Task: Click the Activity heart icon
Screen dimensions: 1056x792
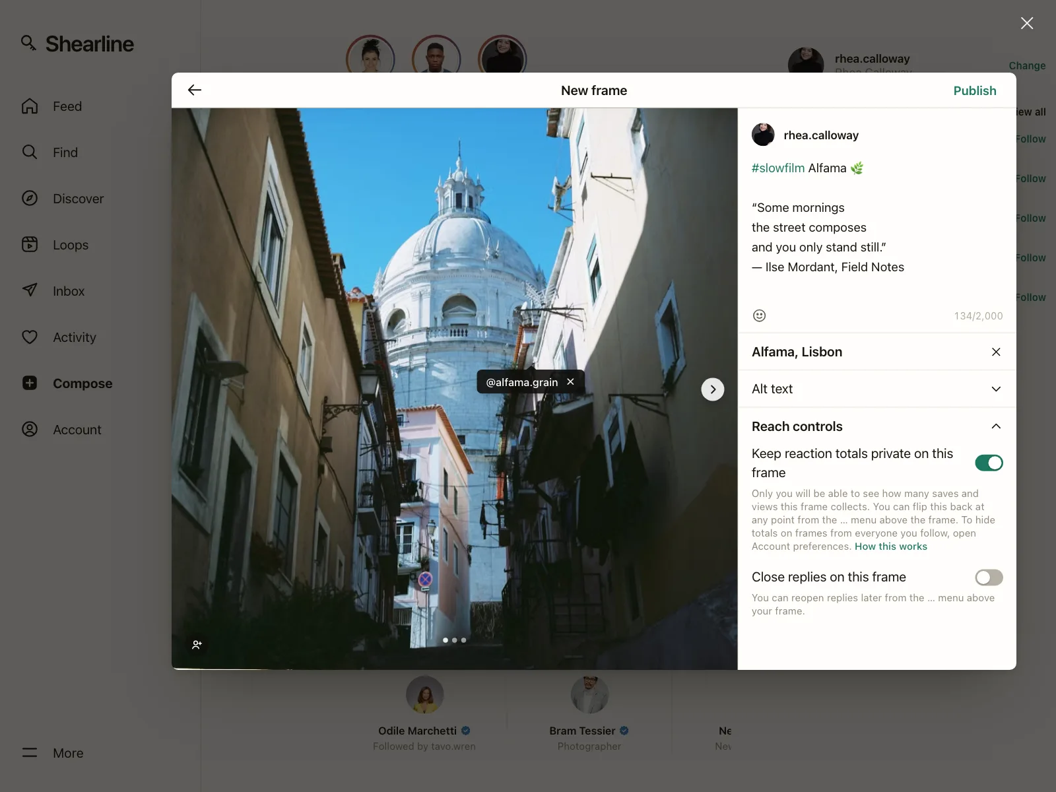Action: 30,337
